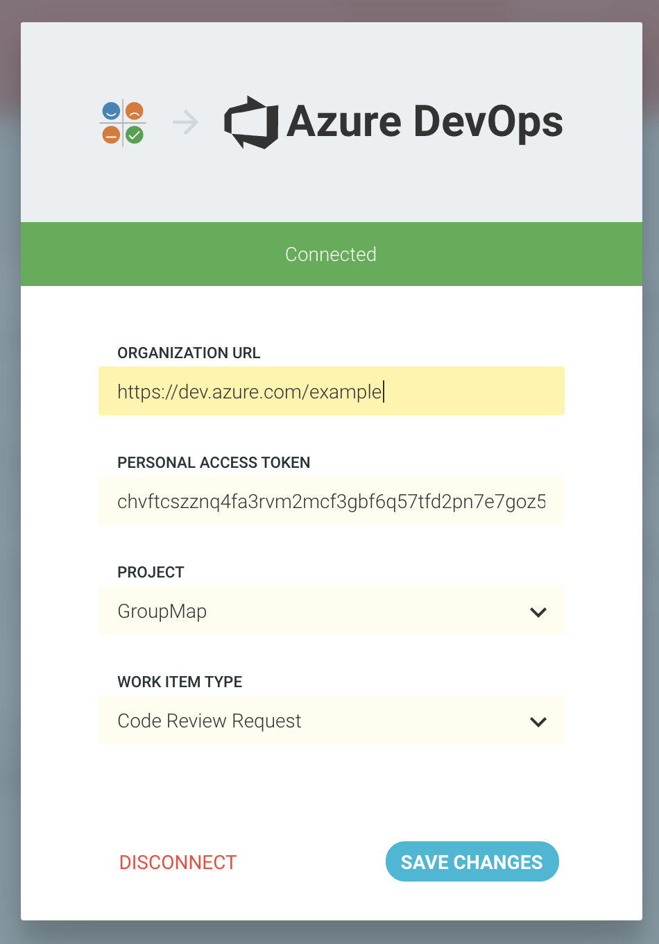
Task: Click the gray arrow between the two logos
Action: [x=184, y=122]
